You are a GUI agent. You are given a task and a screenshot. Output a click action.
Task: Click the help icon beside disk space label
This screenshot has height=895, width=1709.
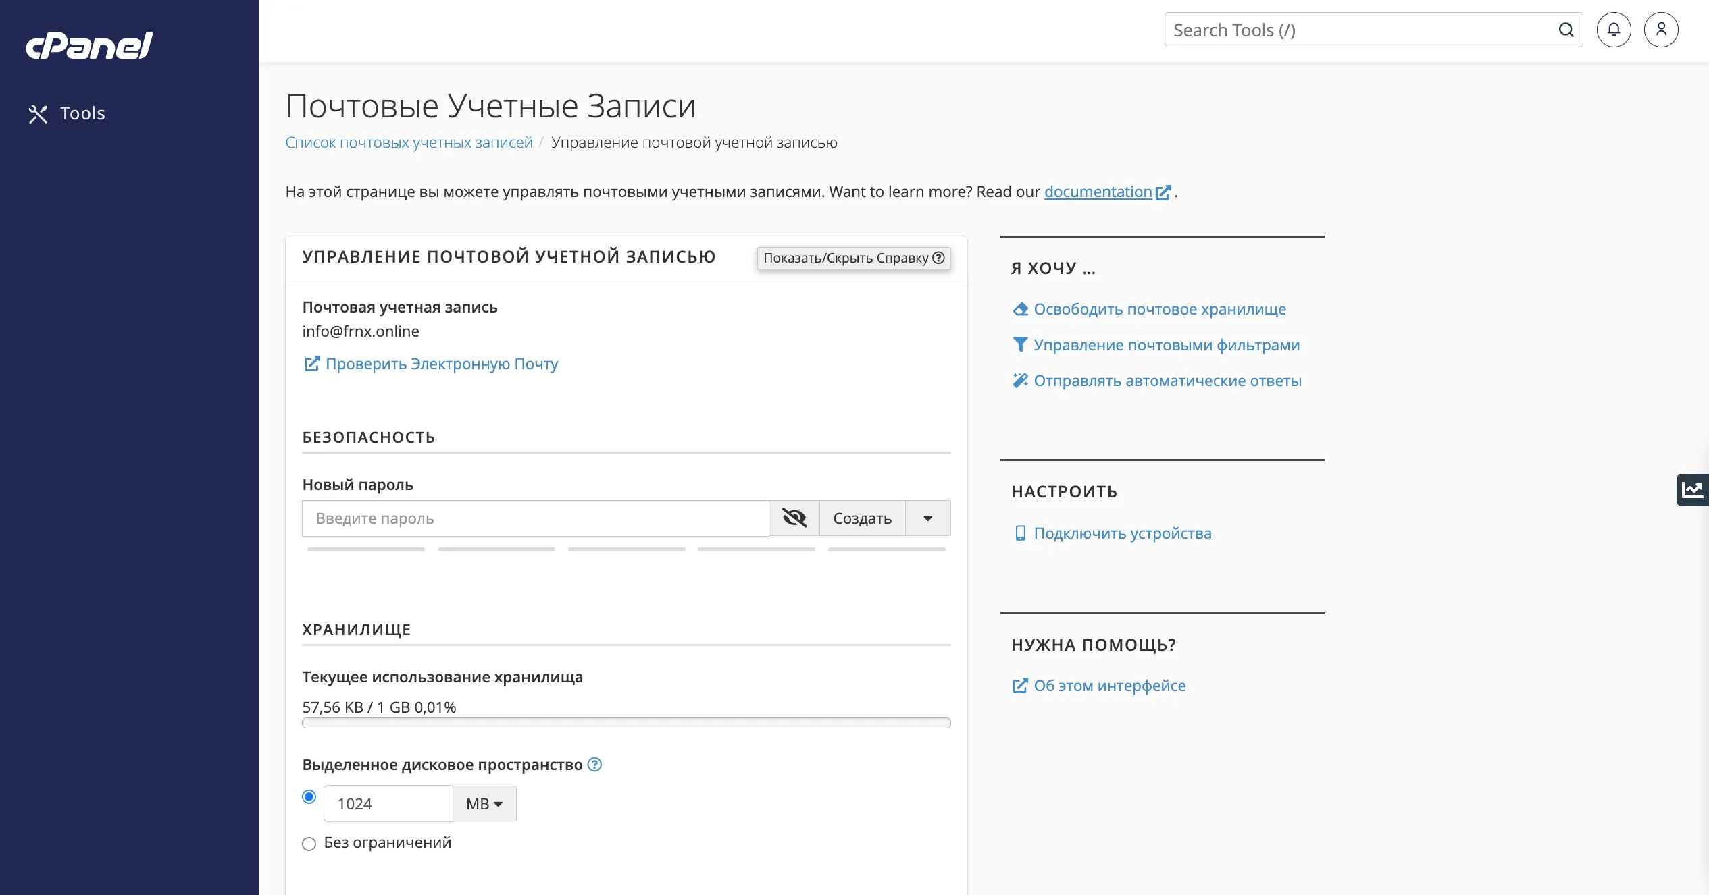[594, 765]
